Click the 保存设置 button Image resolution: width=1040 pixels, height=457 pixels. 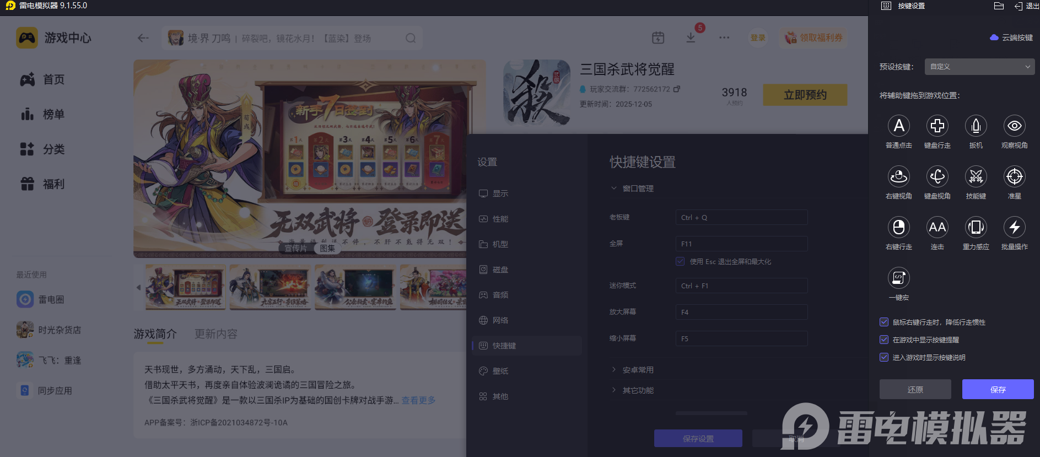pyautogui.click(x=698, y=438)
